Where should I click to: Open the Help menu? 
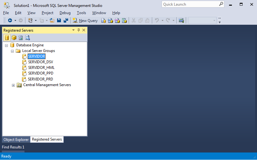coord(116,13)
